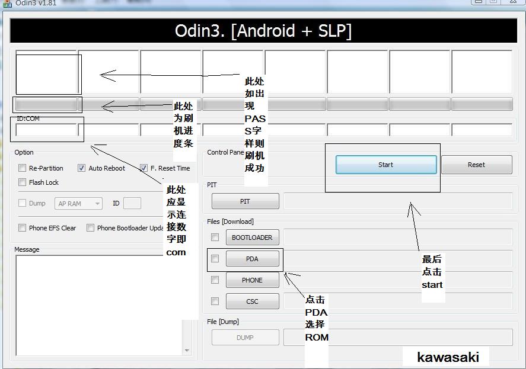
Task: Click the CSC file path field
Action: (398, 301)
